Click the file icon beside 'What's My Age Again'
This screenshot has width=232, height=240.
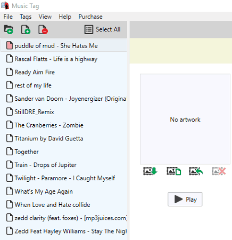(10, 191)
